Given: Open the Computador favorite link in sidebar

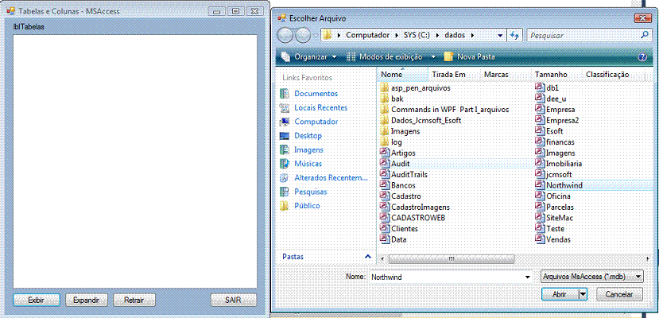Looking at the screenshot, I should pyautogui.click(x=316, y=122).
